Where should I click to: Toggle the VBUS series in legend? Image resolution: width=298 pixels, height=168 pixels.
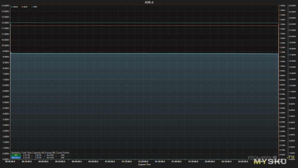pos(15,7)
